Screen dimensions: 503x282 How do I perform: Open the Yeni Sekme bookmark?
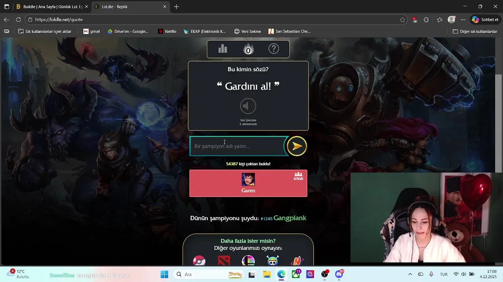click(x=248, y=31)
